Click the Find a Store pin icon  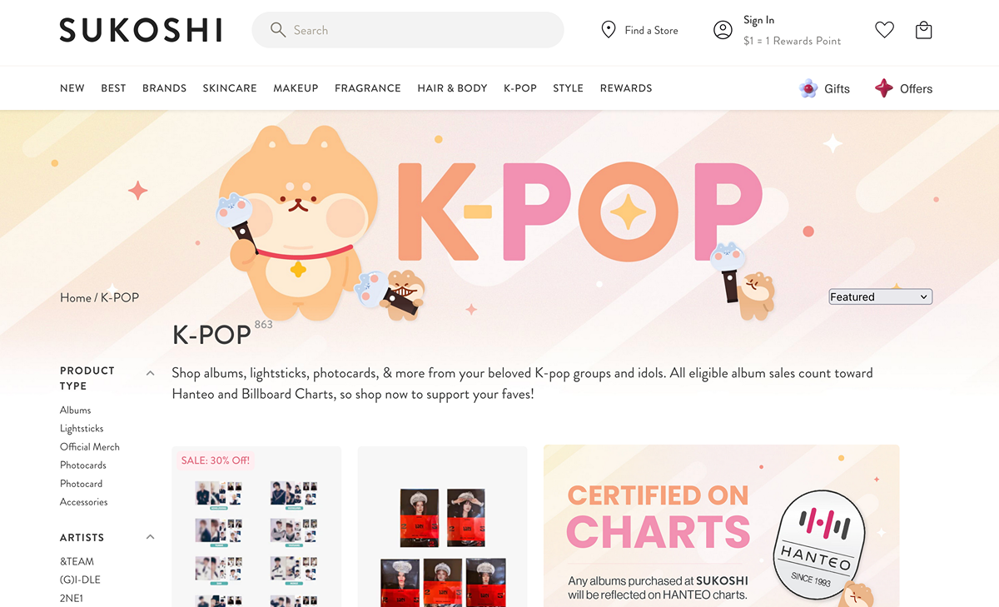[609, 30]
